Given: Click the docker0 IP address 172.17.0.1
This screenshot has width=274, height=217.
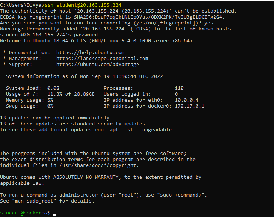Looking at the screenshot, I should [x=190, y=106].
